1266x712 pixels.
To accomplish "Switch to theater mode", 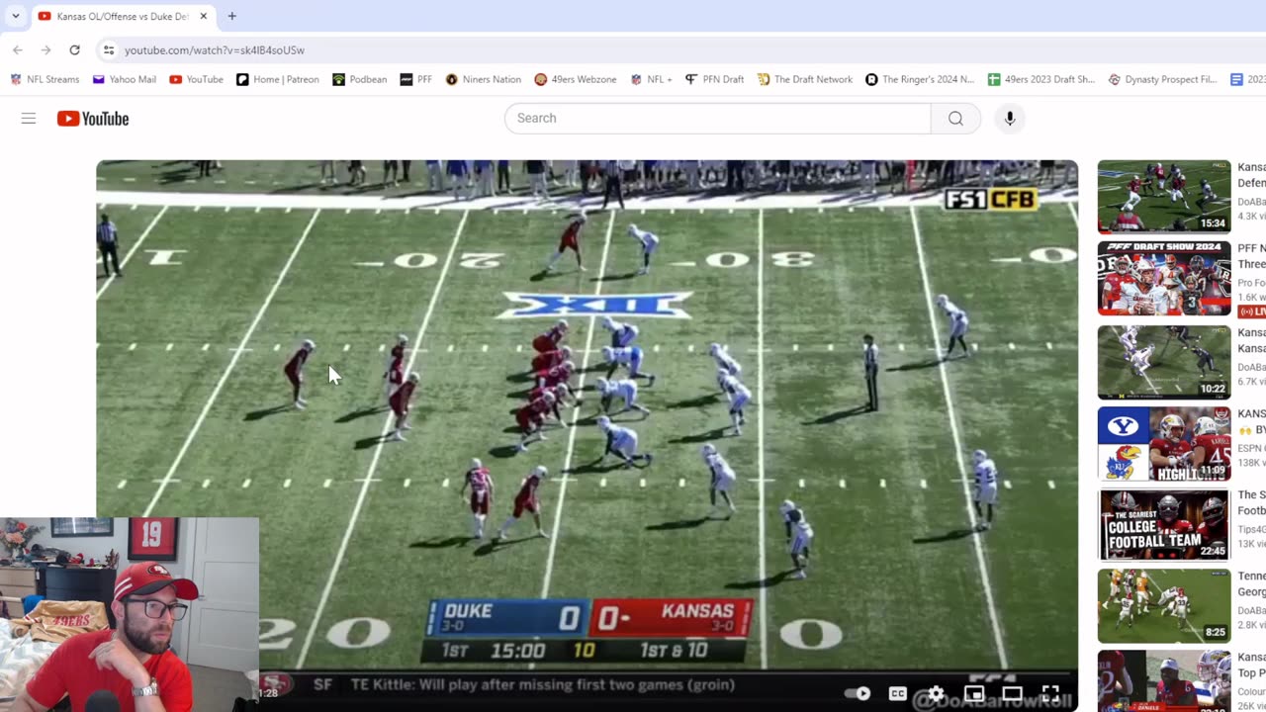I will coord(1012,693).
